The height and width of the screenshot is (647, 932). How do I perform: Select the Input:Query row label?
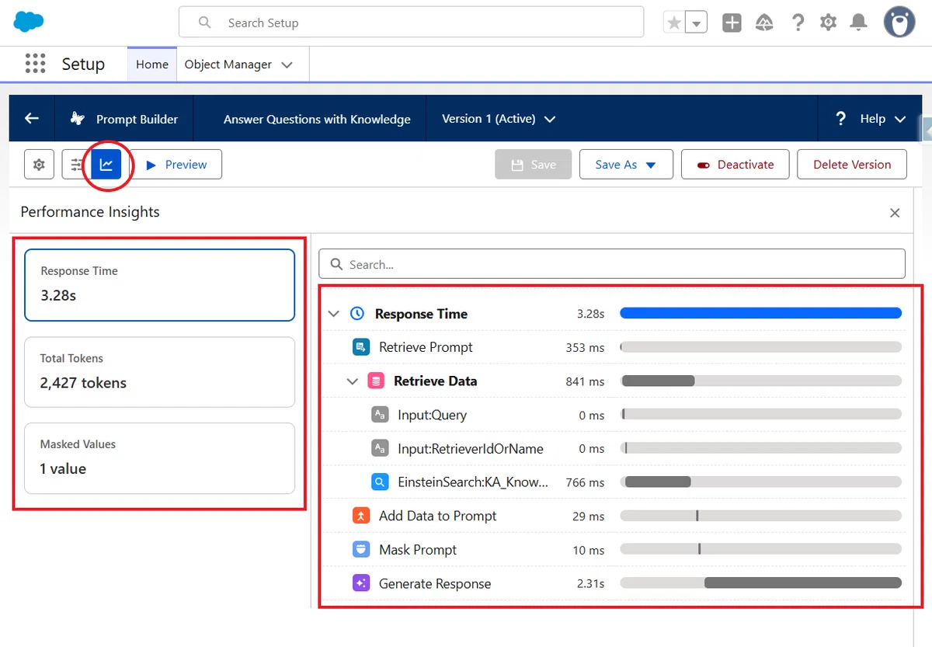click(432, 415)
